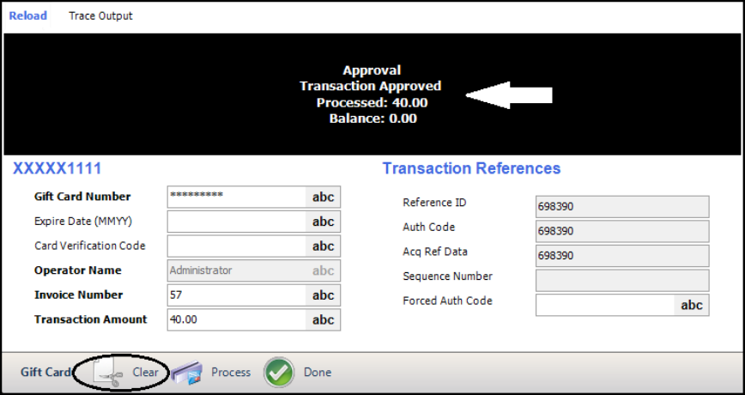Click the Sequence Number label
This screenshot has width=745, height=395.
pyautogui.click(x=447, y=276)
